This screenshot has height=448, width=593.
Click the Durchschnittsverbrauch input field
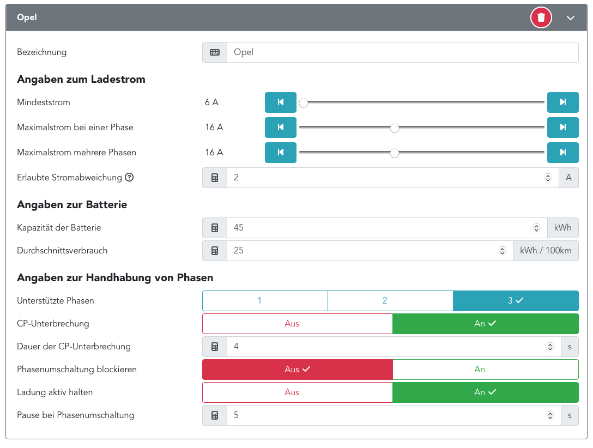point(362,251)
